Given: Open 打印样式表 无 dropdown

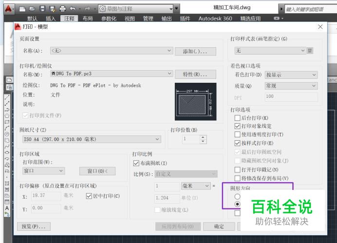Looking at the screenshot, I should (x=270, y=51).
